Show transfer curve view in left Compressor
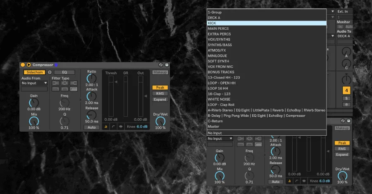This screenshot has width=372, height=194. tap(113, 126)
